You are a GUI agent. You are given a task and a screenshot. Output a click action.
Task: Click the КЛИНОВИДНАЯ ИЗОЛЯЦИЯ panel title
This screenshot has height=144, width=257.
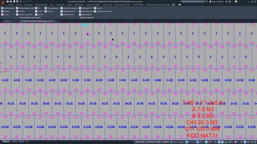coord(30,18)
